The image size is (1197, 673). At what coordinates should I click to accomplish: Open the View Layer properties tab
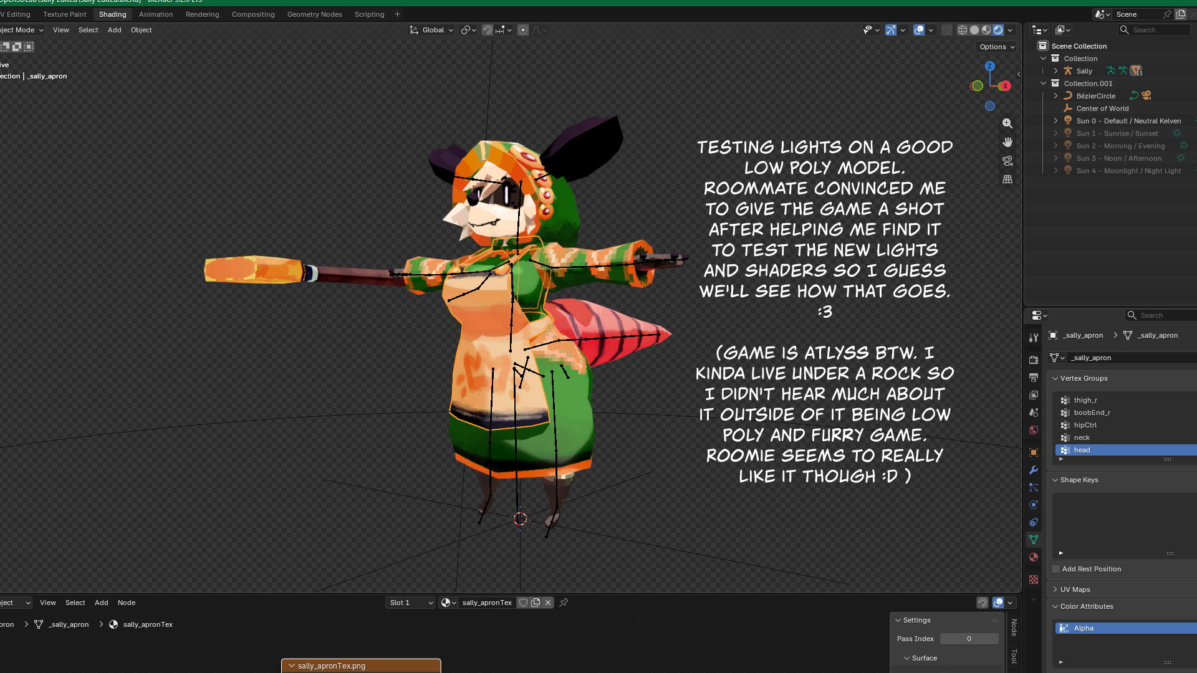coord(1034,395)
